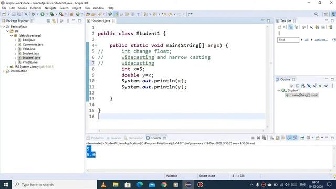336x189 pixels.
Task: Switch to the Javadoc tab
Action: (x=114, y=138)
